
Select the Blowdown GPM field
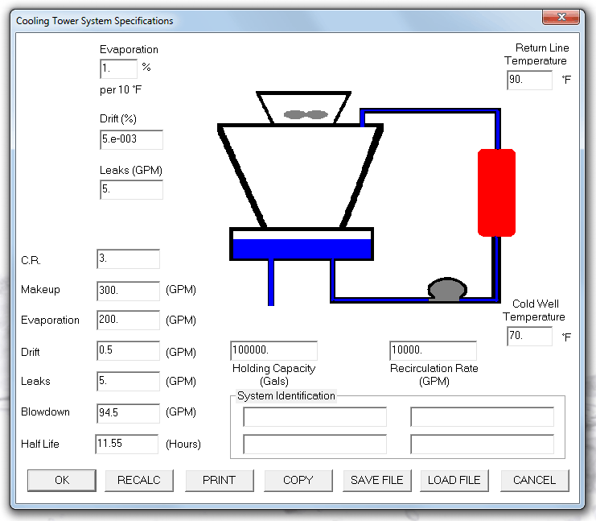tap(129, 413)
